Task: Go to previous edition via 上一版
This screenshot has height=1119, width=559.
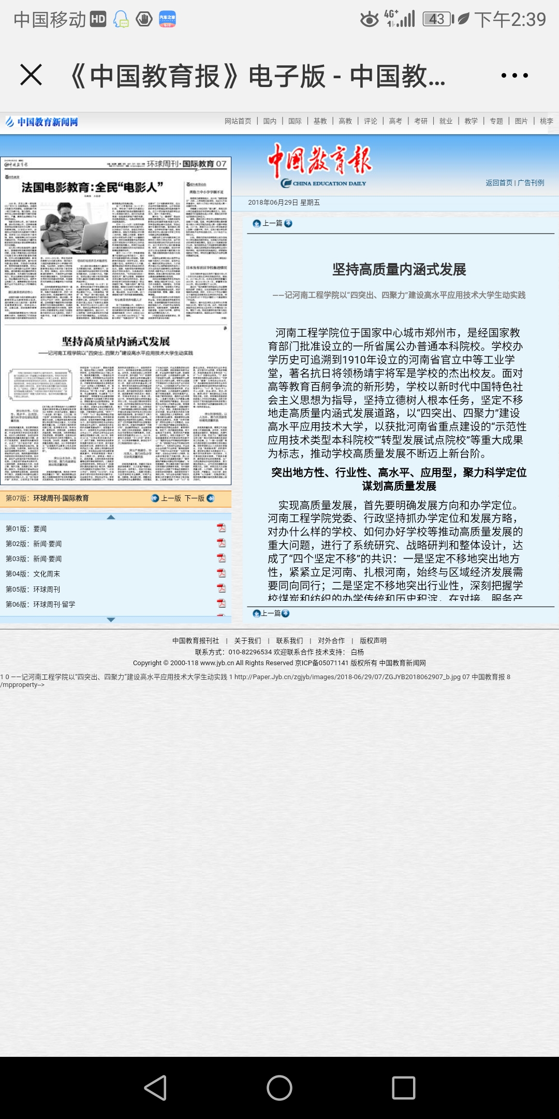Action: tap(171, 498)
